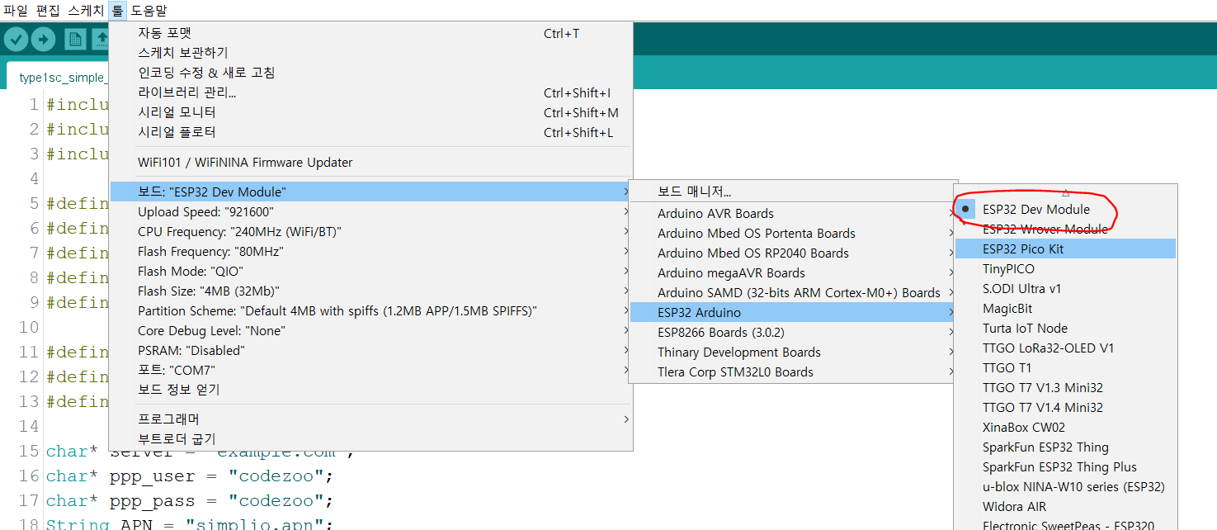Expand ESP32 Arduino board group
Viewport: 1217px width, 530px height.
click(793, 312)
